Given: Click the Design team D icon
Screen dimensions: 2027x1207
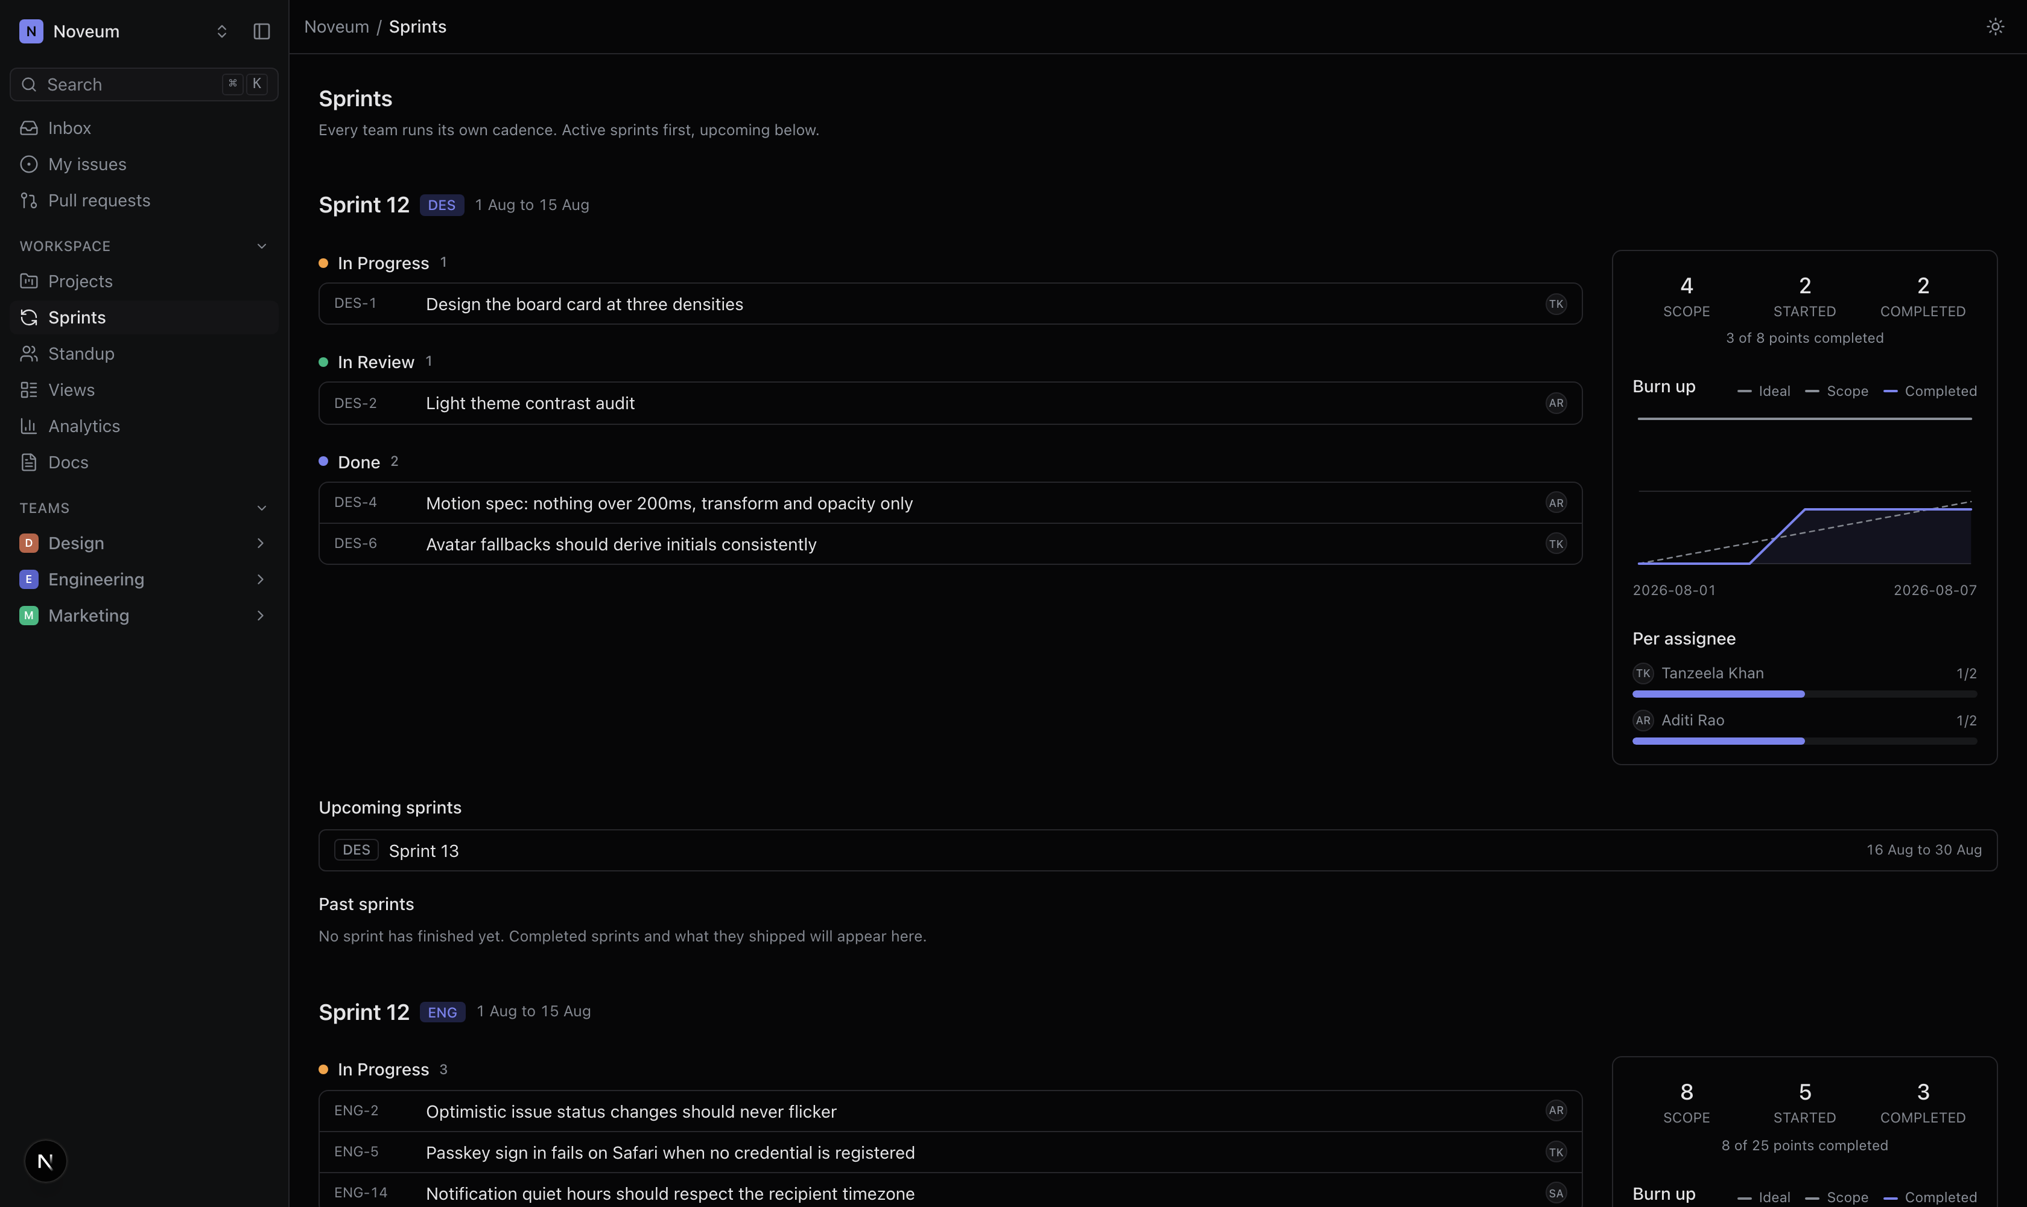Looking at the screenshot, I should pos(28,543).
